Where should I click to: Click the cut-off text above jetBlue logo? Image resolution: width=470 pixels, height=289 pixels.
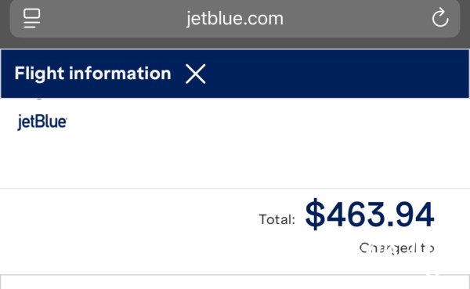click(x=38, y=99)
